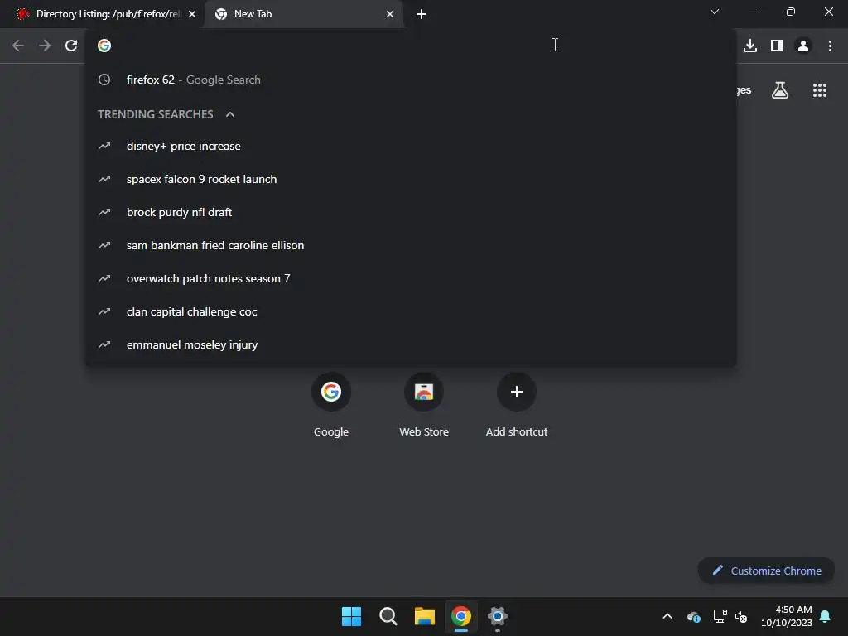This screenshot has height=636, width=848.
Task: Open the Google apps grid
Action: pyautogui.click(x=820, y=90)
